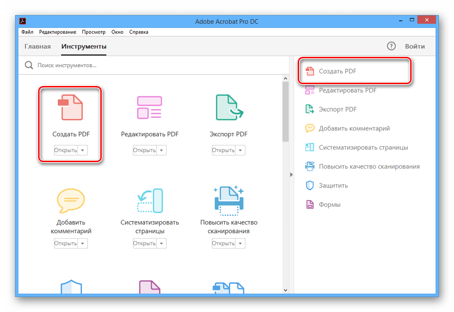Screen dimensions: 454x312
Task: Expand dropdown arrow under Create PDF
Action: click(x=83, y=150)
